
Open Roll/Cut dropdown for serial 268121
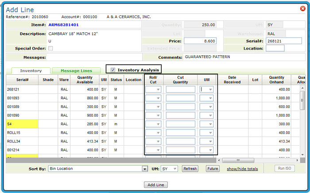(x=153, y=89)
